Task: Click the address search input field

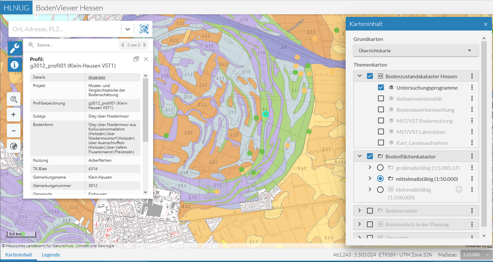Action: 64,29
